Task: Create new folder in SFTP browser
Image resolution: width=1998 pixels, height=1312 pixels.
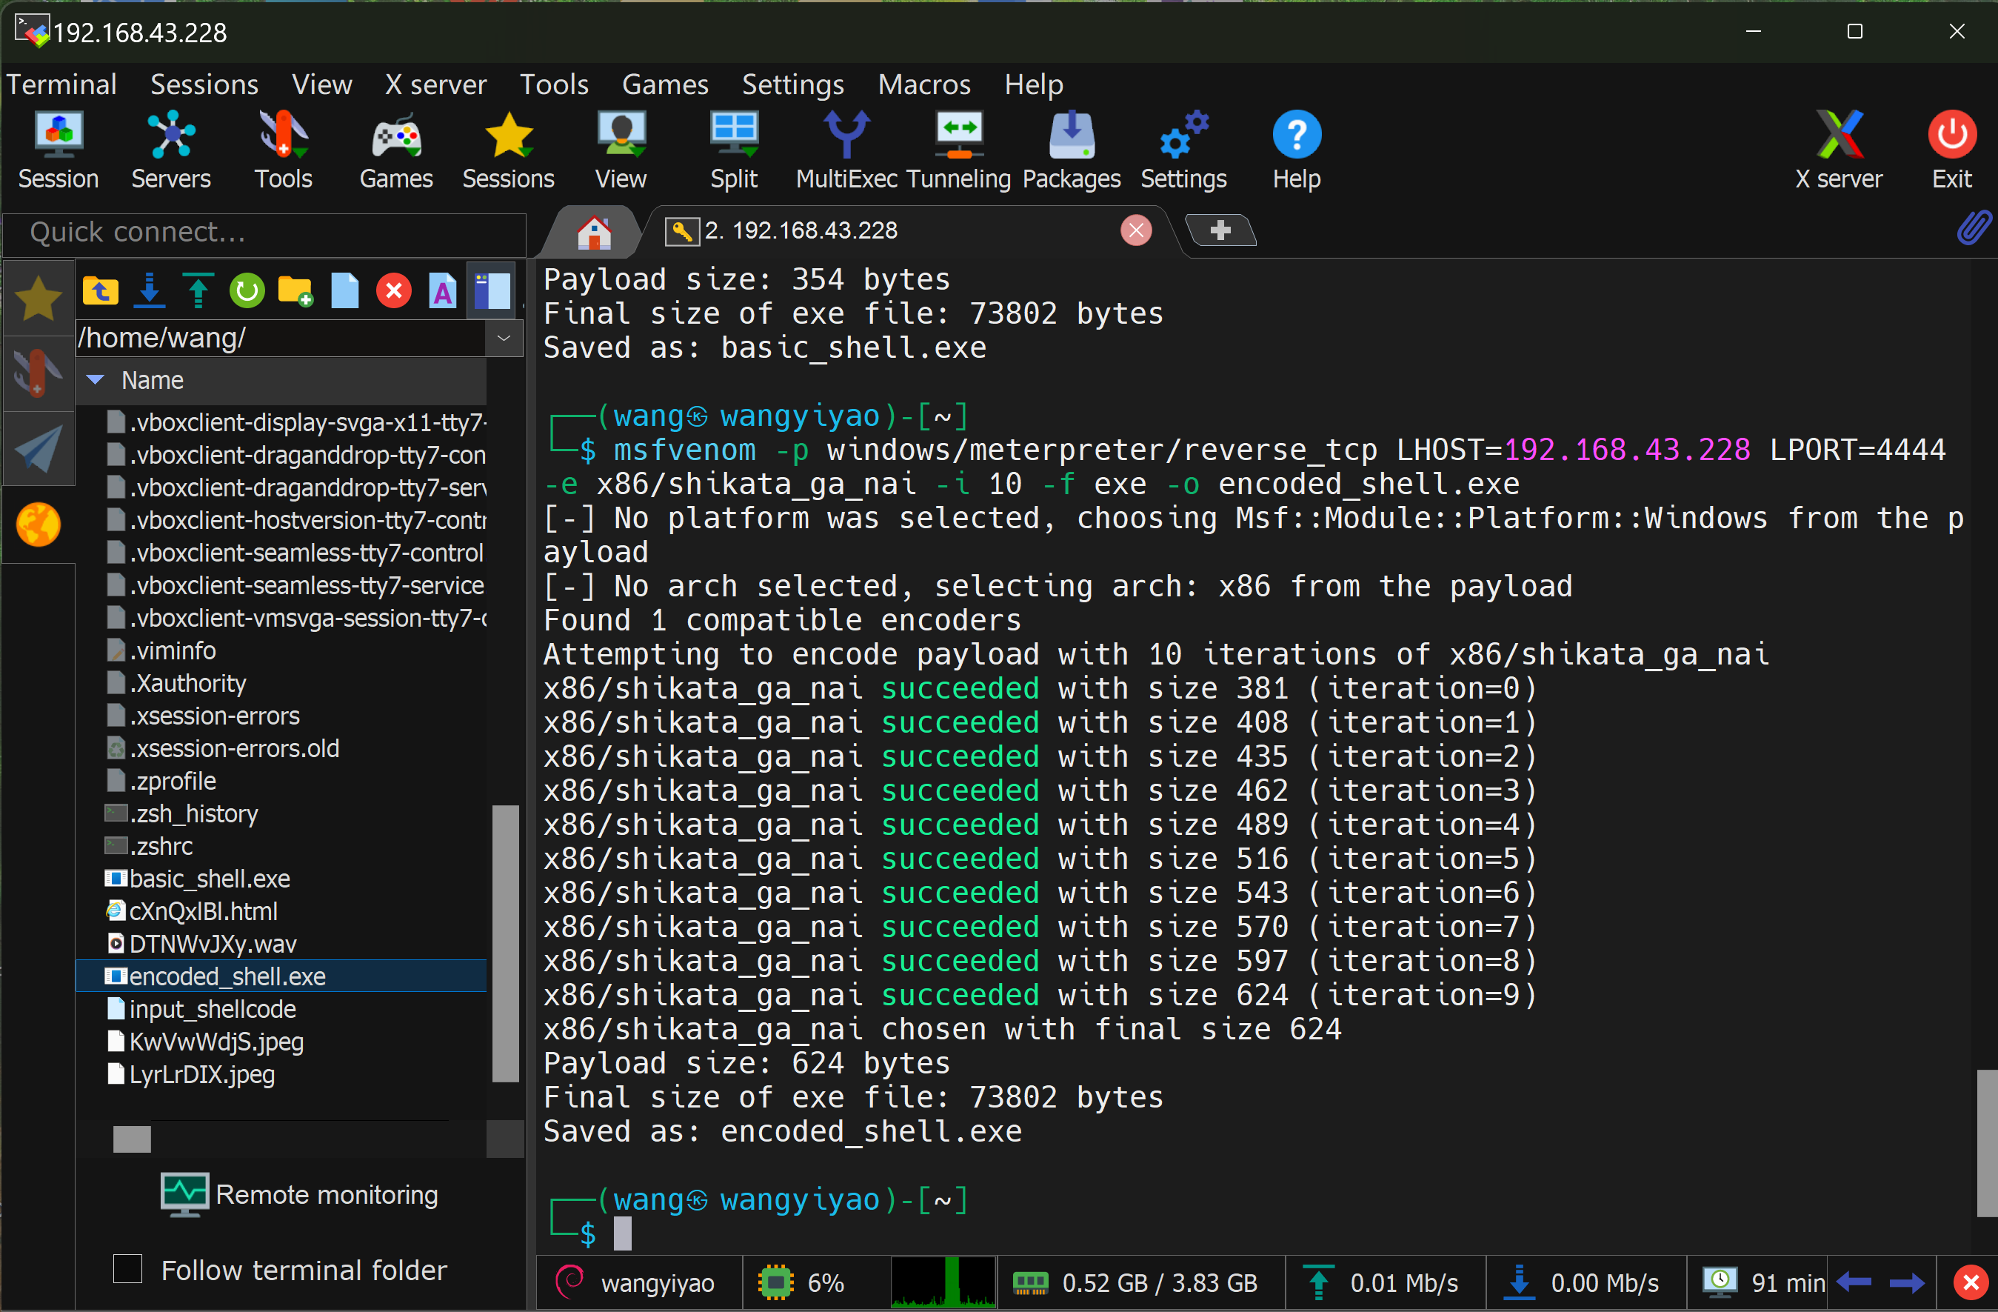Action: pos(295,290)
